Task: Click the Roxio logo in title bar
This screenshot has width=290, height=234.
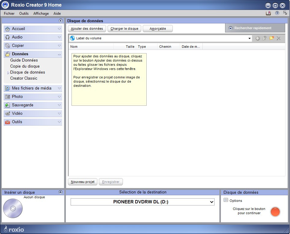Action: (5, 5)
